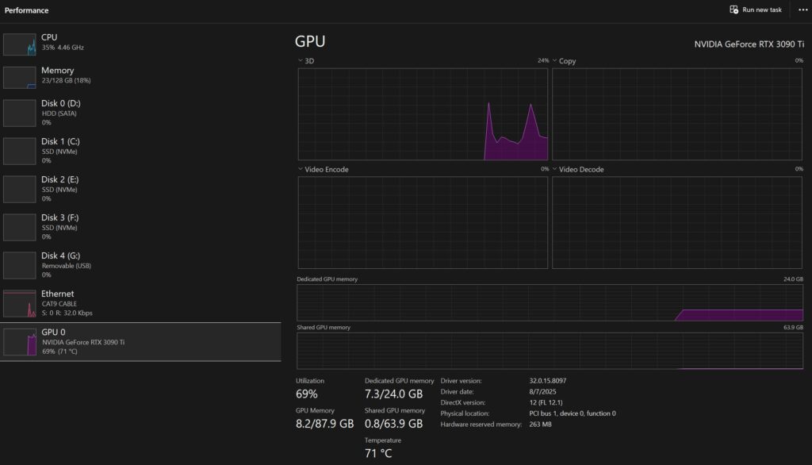Screen dimensions: 812x465
Task: Change the Video Decode graph engine dropdown
Action: (x=554, y=170)
